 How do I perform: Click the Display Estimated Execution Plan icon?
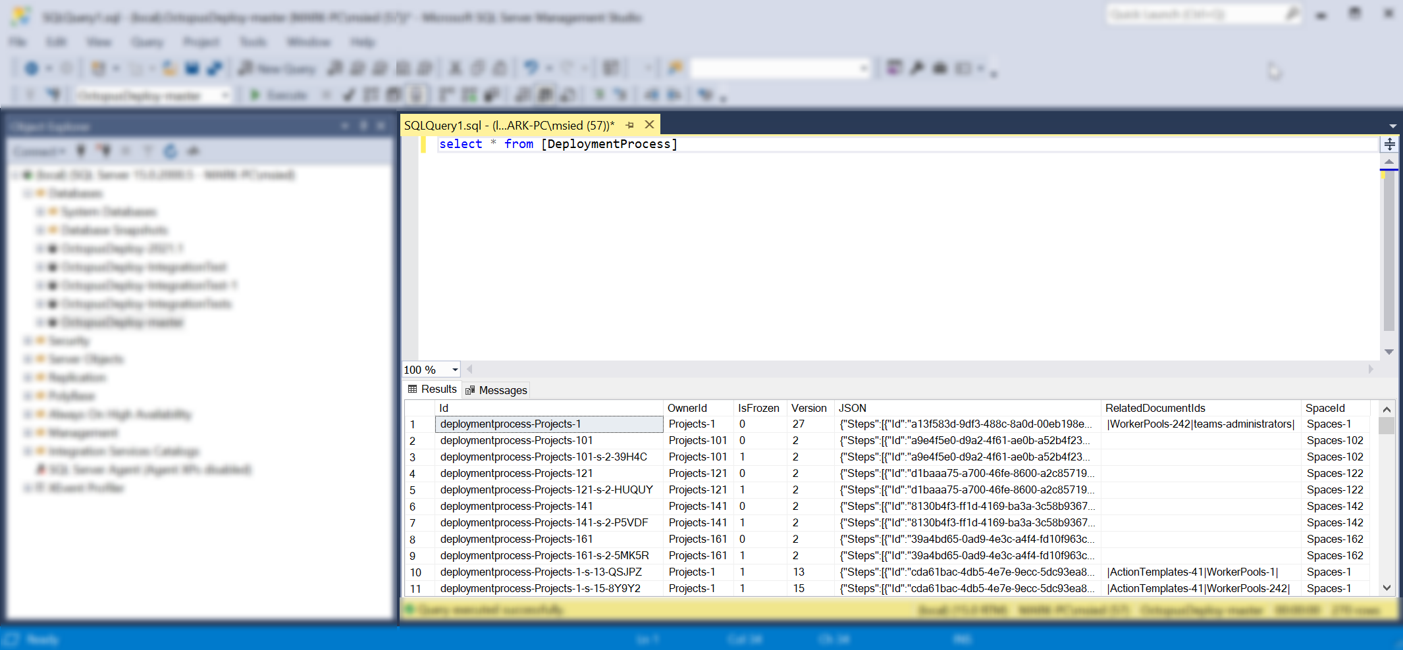coord(371,95)
